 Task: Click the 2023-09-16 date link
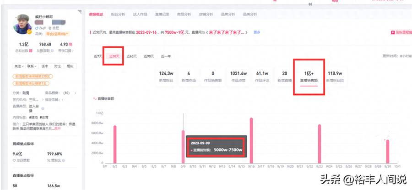(x=146, y=32)
